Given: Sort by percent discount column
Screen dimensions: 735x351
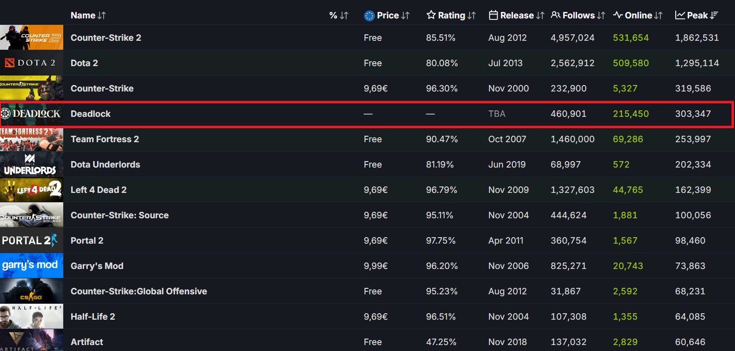Looking at the screenshot, I should [339, 15].
